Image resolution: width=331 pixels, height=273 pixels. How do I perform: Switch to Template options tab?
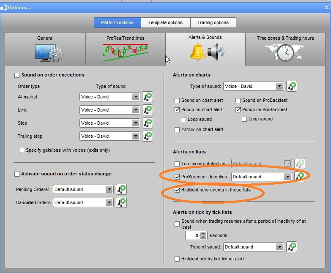166,22
